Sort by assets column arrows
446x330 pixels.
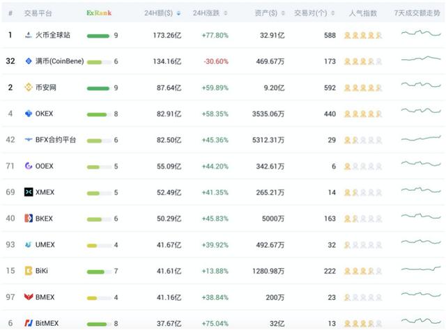283,13
